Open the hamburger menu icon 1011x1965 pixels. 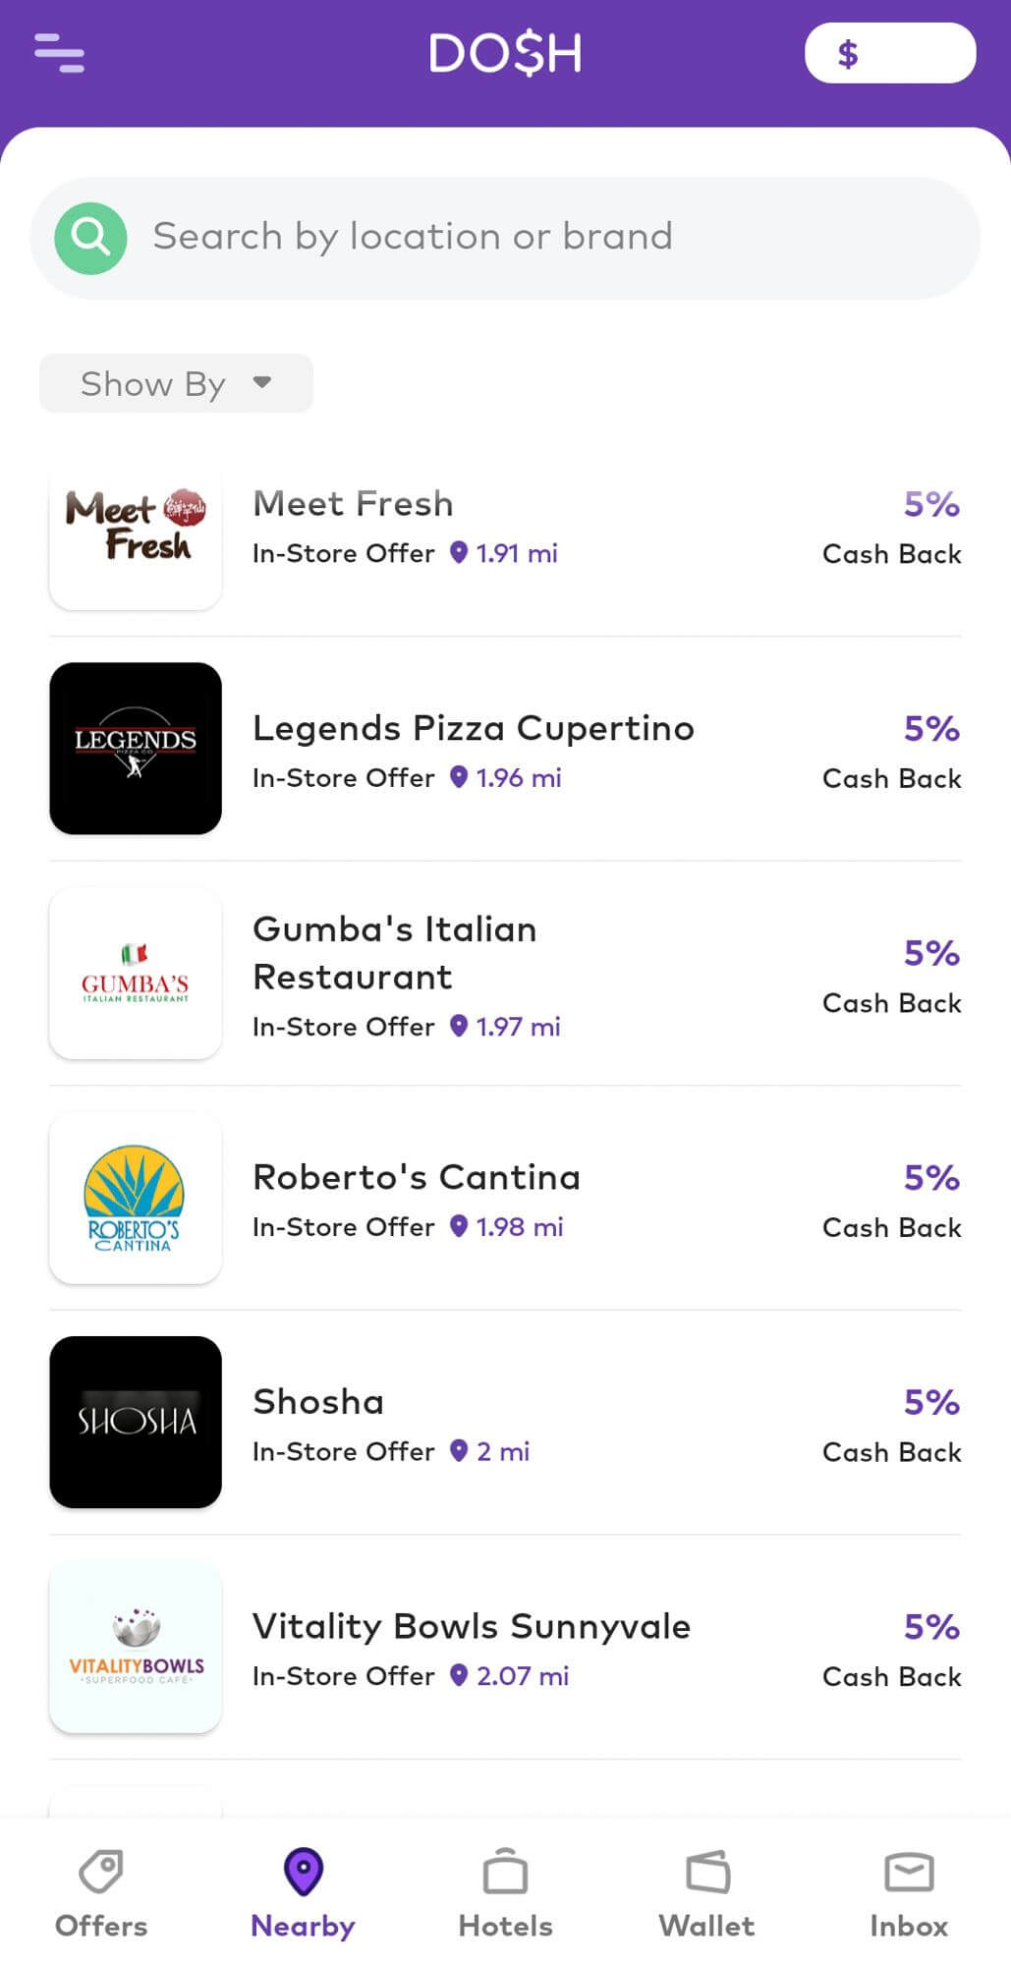59,53
